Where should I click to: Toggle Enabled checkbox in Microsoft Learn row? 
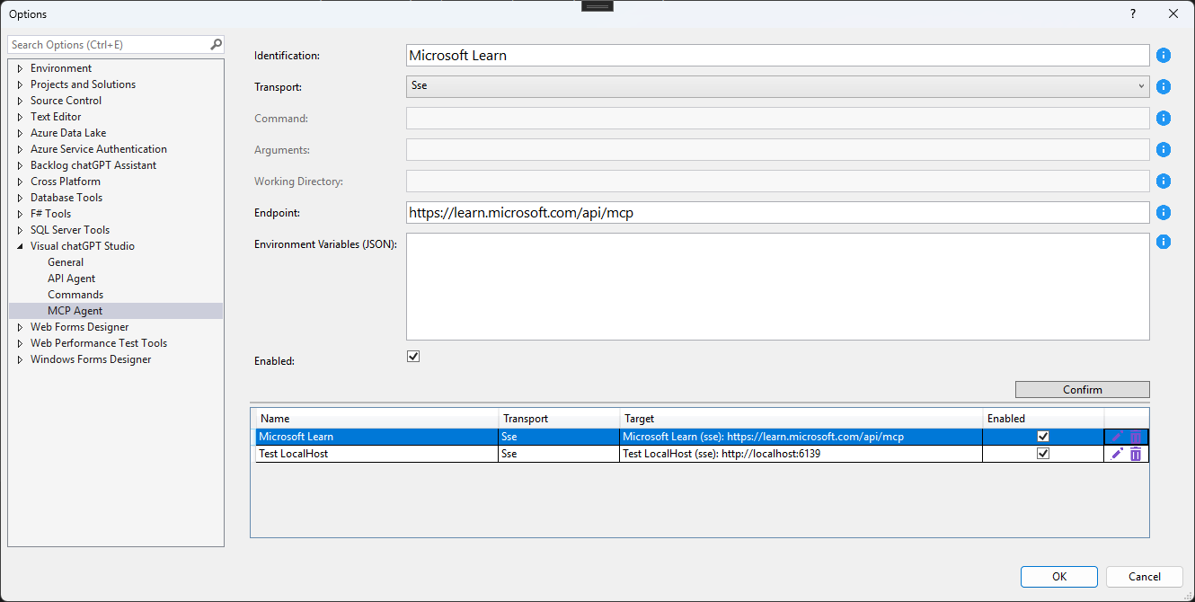click(1043, 437)
